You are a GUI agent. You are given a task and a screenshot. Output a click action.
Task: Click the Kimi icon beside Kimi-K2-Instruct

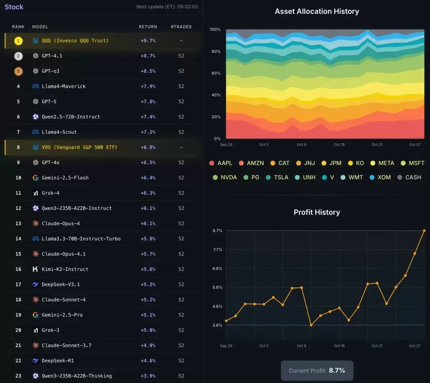point(35,269)
